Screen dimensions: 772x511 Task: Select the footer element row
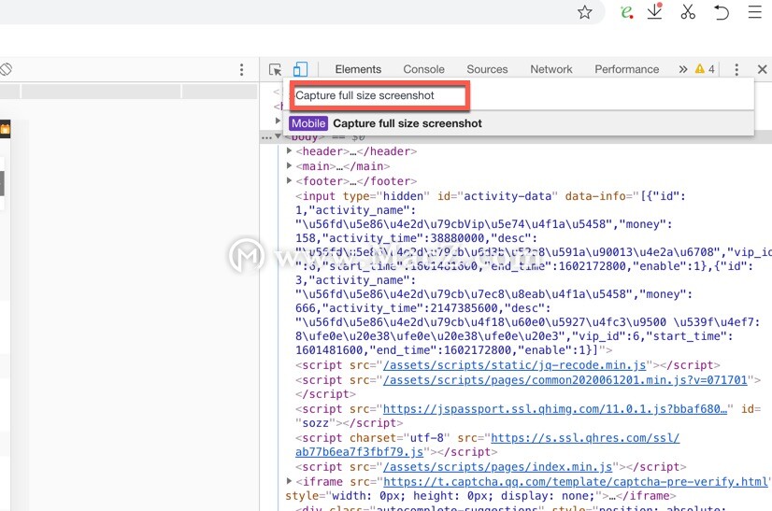[356, 180]
